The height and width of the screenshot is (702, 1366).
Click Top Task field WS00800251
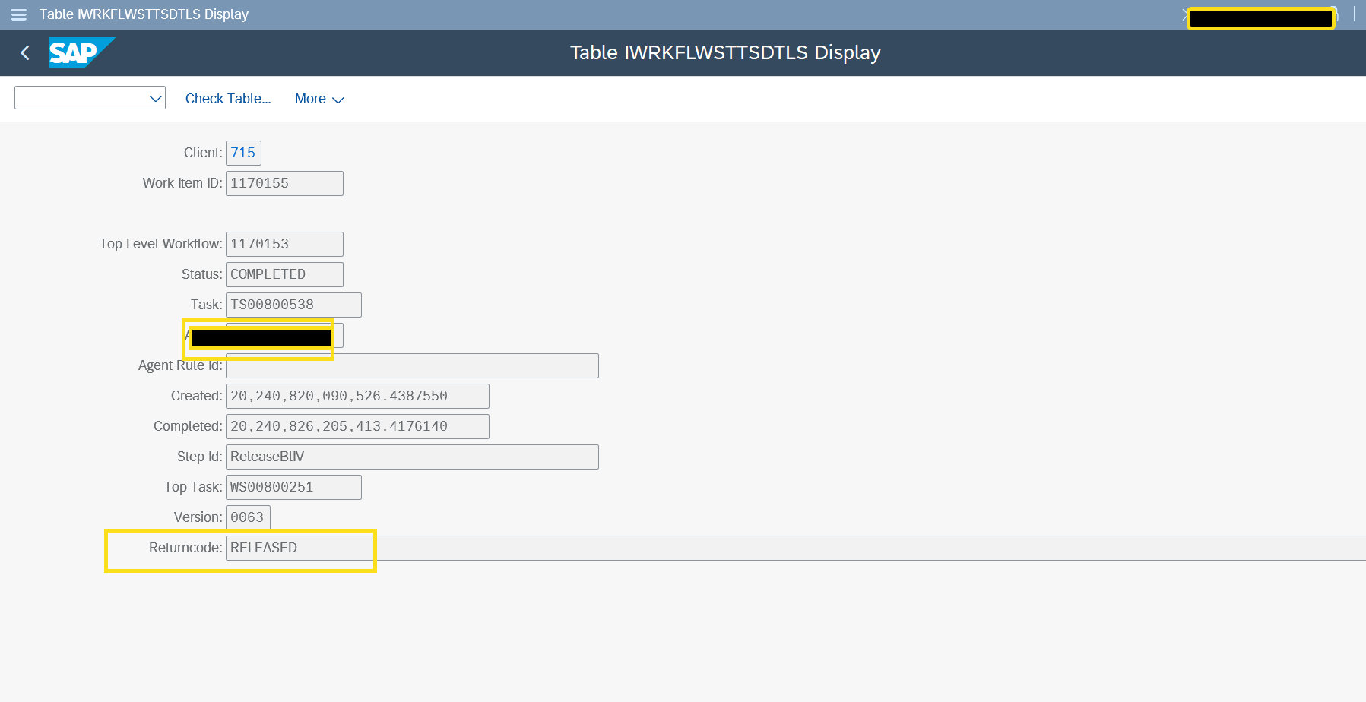click(x=293, y=487)
